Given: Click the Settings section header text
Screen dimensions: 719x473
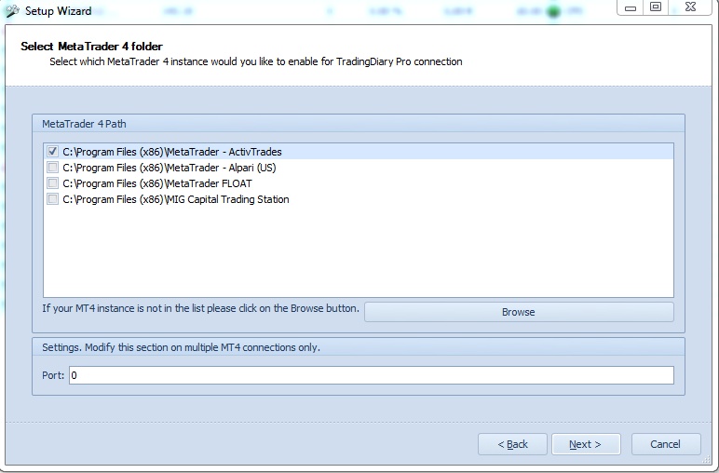Looking at the screenshot, I should (x=181, y=347).
